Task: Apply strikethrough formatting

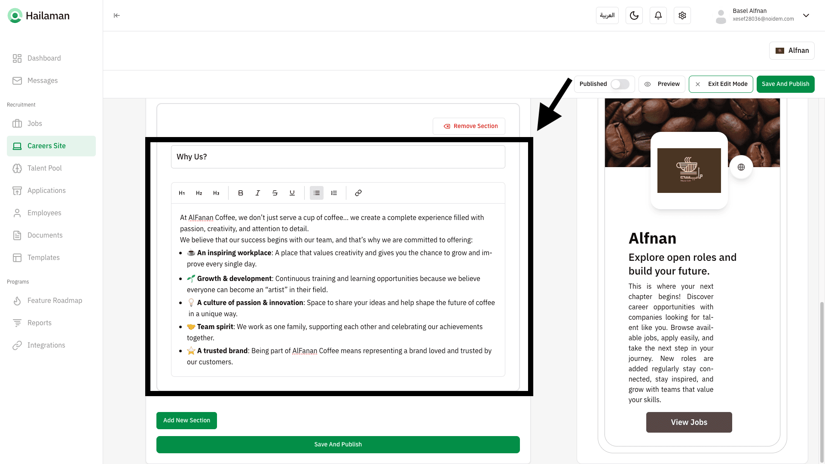Action: [x=275, y=193]
